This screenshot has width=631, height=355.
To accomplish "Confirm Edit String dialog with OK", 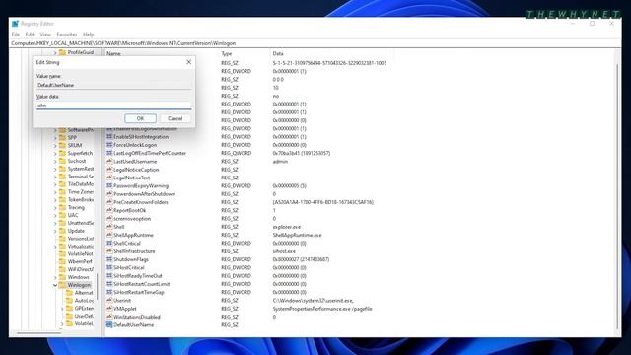I will coord(140,118).
